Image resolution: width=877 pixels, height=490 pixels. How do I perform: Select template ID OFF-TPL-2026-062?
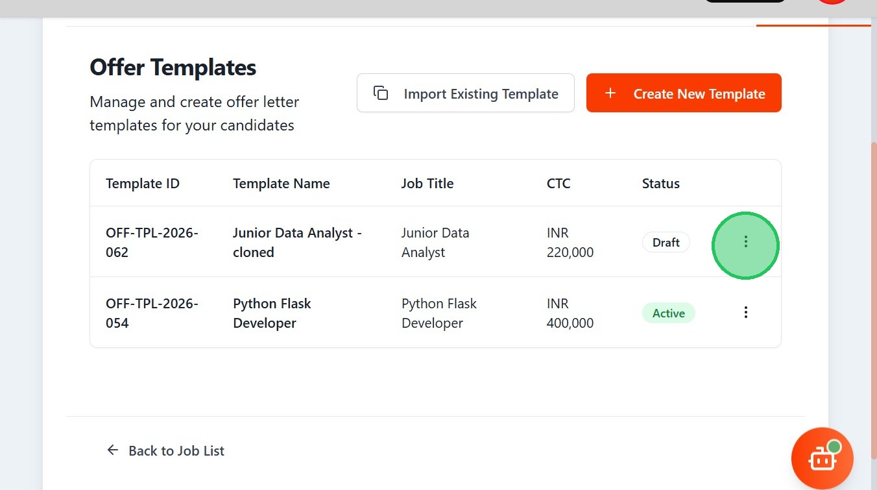(152, 242)
